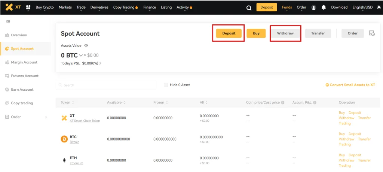
Task: Click the Convert Small Assets coin icon
Action: tap(327, 85)
